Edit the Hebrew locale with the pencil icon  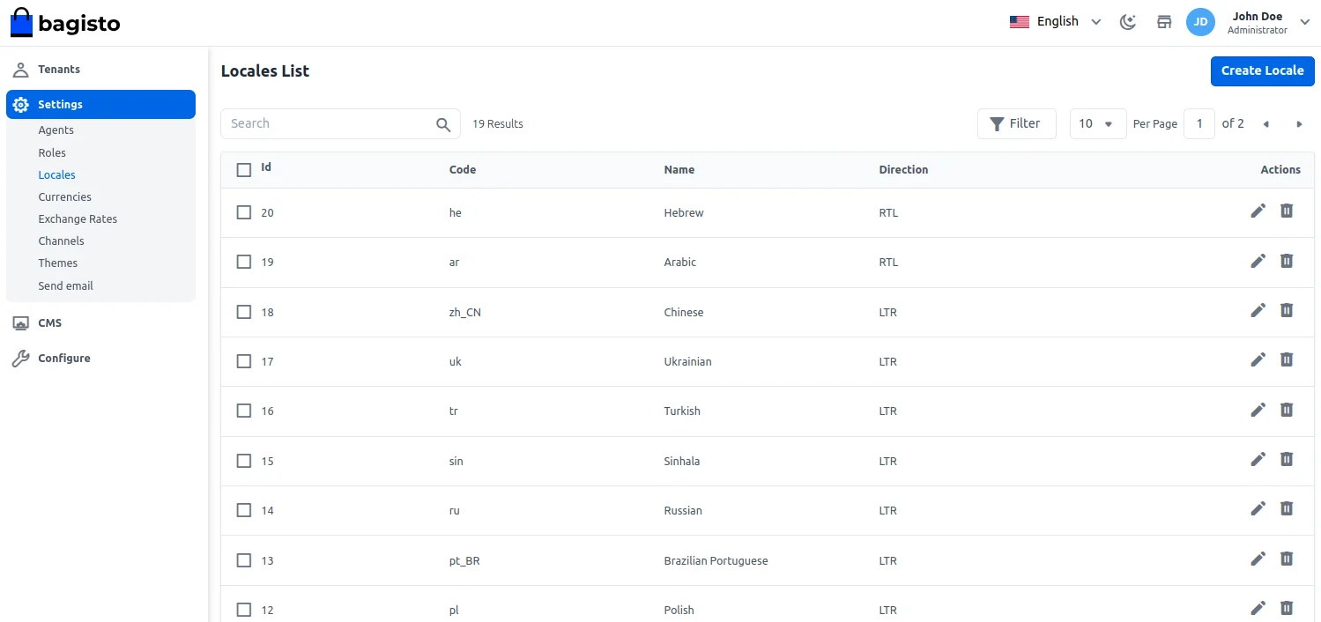click(1258, 211)
